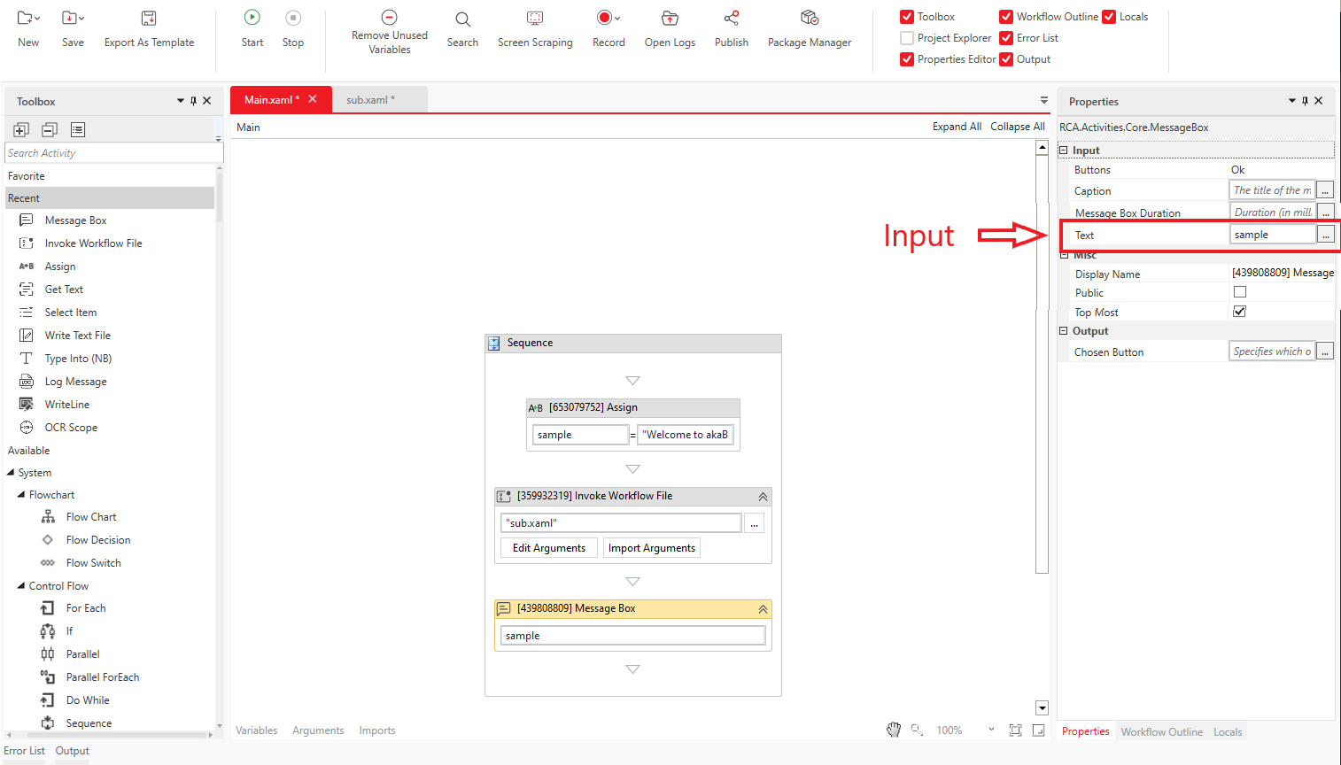Select Invoke Workflow File activity in Toolbox
Screen dimensions: 1341x765
click(x=93, y=243)
